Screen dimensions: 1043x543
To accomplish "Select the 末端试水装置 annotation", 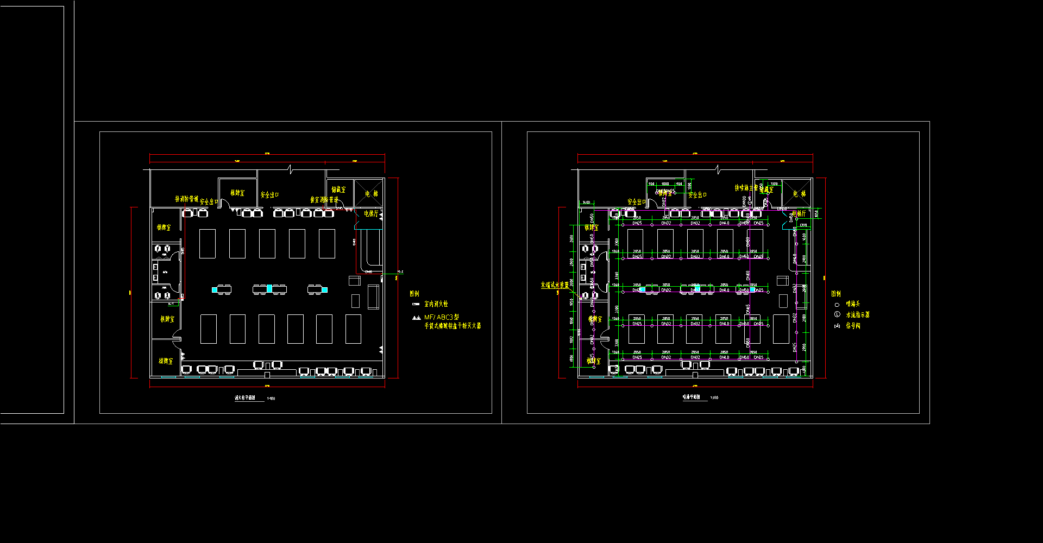I will point(555,285).
